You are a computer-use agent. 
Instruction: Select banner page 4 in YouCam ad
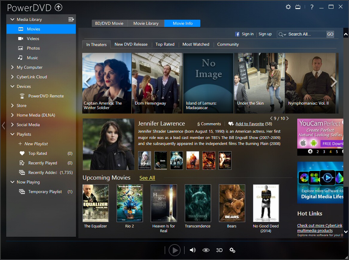[x=330, y=152]
